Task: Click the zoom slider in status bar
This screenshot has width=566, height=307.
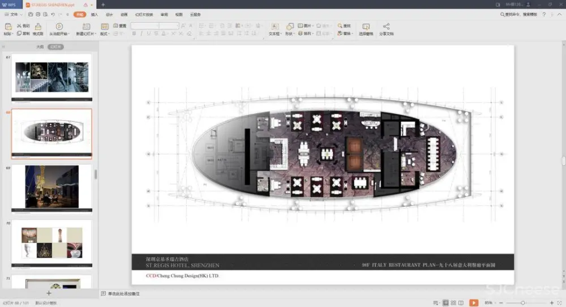Action: point(523,303)
